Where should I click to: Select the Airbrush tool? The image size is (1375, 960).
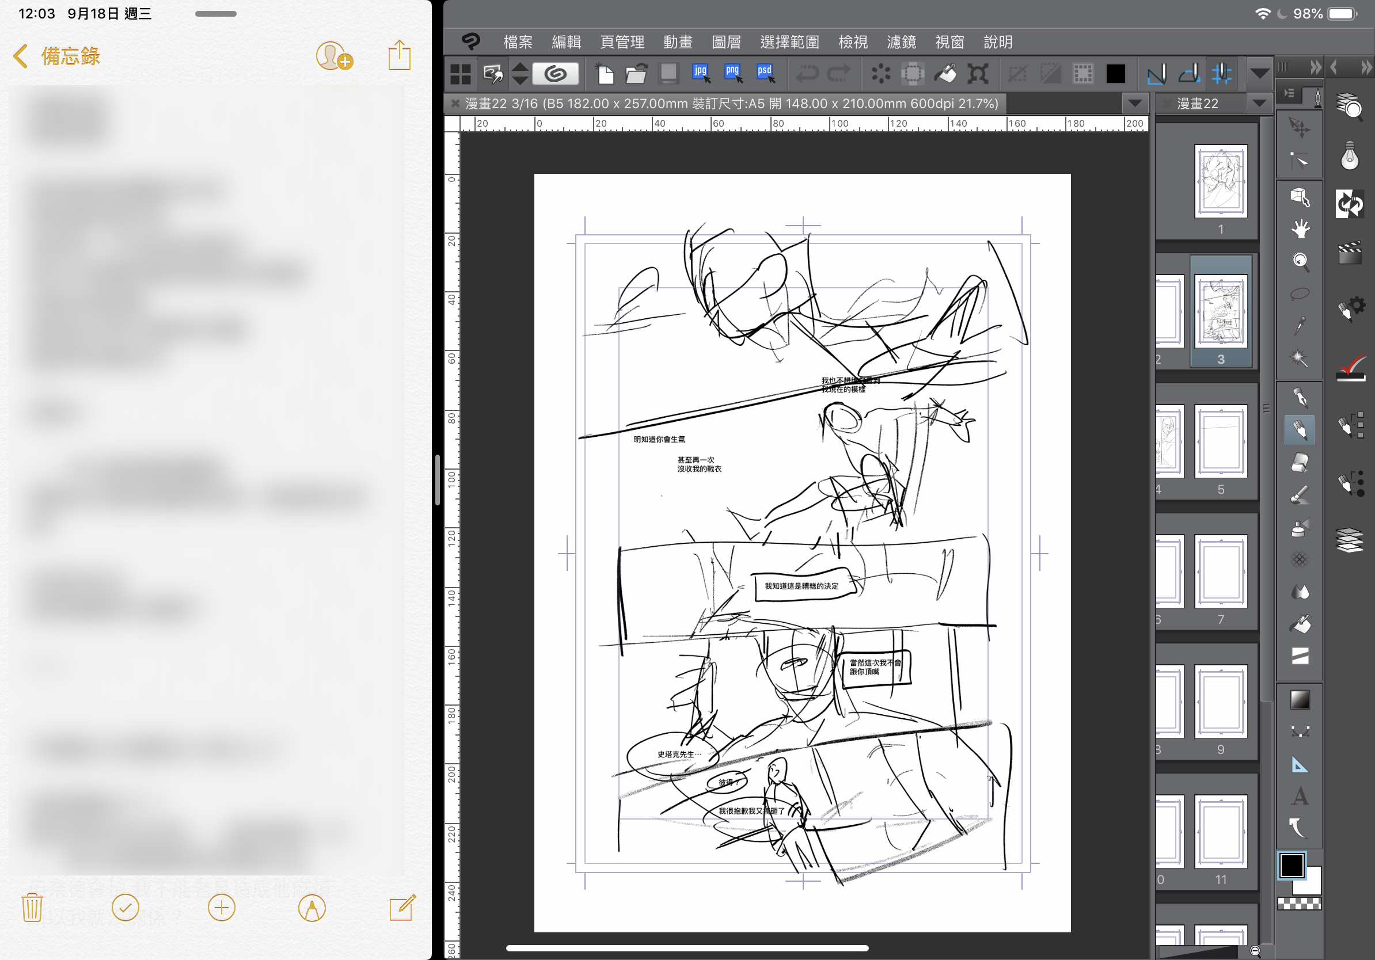(1299, 527)
